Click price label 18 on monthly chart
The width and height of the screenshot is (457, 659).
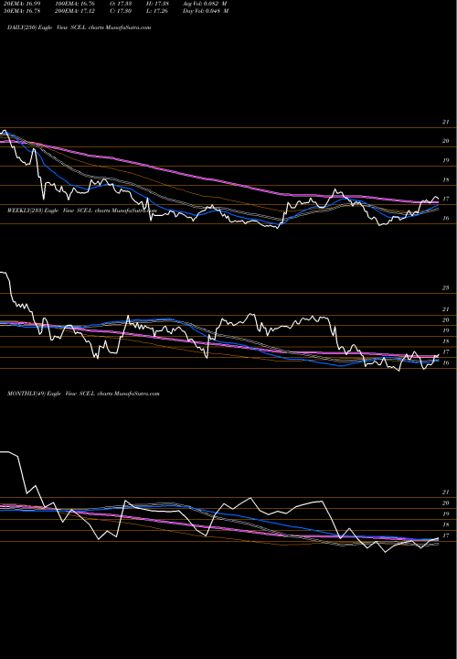click(x=446, y=524)
